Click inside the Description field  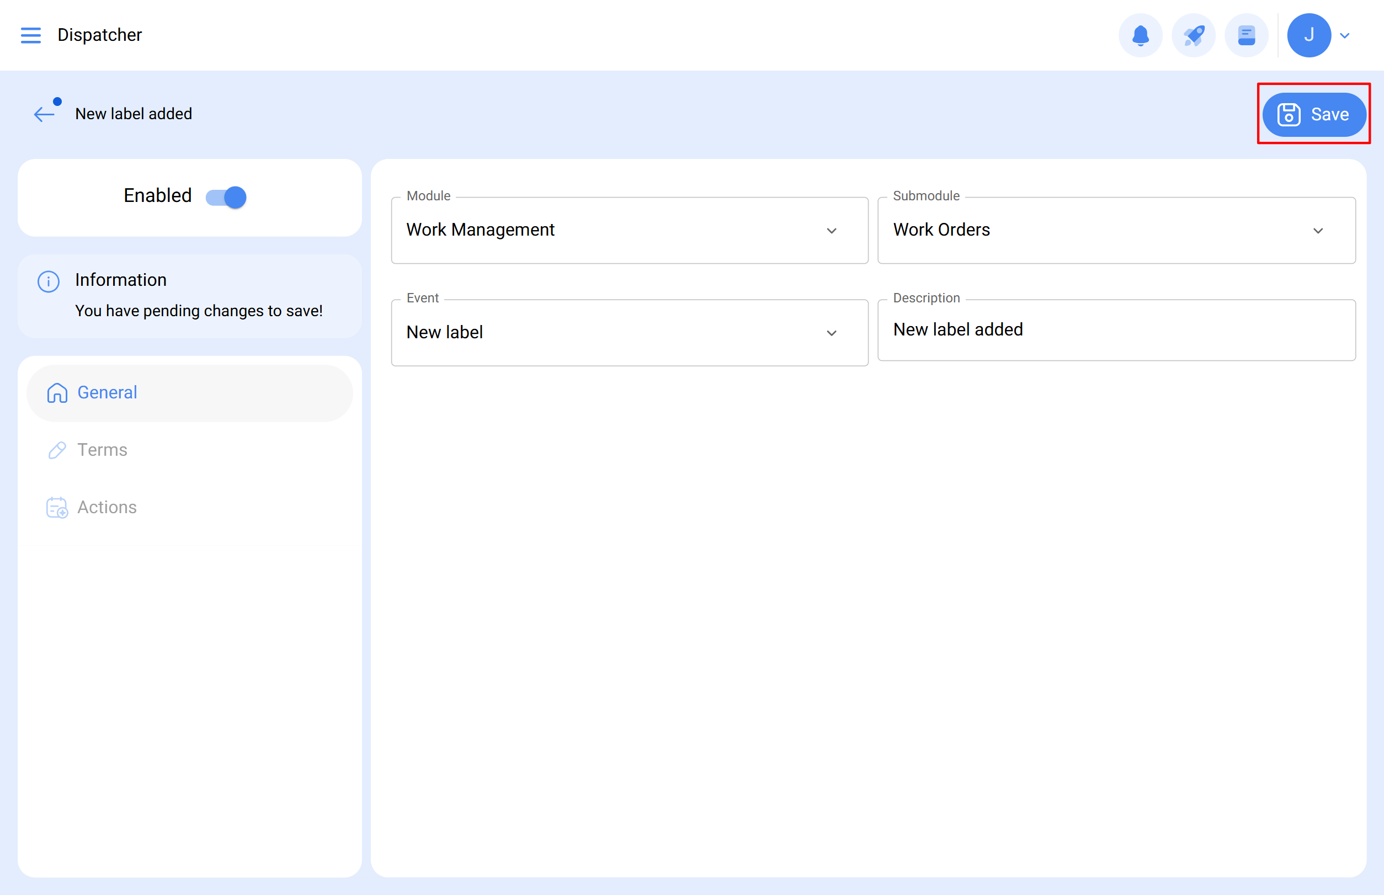[1116, 329]
